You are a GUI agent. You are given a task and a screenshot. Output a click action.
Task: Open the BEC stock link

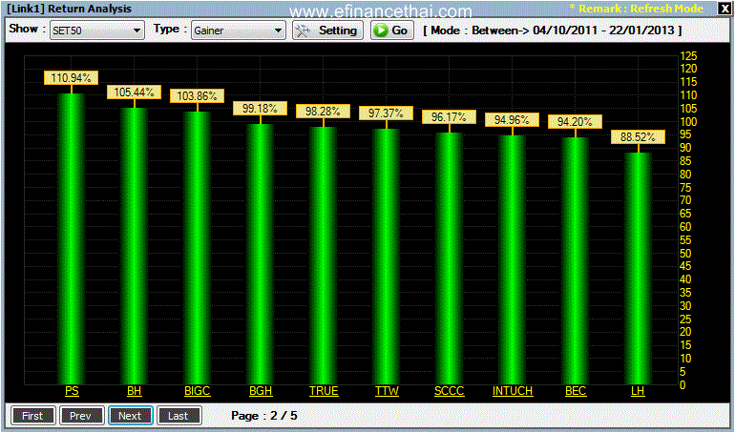pos(576,391)
